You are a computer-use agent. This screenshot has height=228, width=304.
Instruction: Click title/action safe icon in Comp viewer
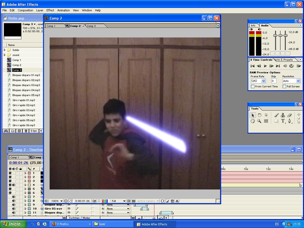pos(66,201)
